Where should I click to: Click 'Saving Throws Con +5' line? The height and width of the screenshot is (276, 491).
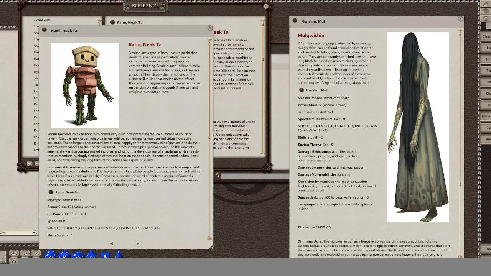pyautogui.click(x=315, y=145)
